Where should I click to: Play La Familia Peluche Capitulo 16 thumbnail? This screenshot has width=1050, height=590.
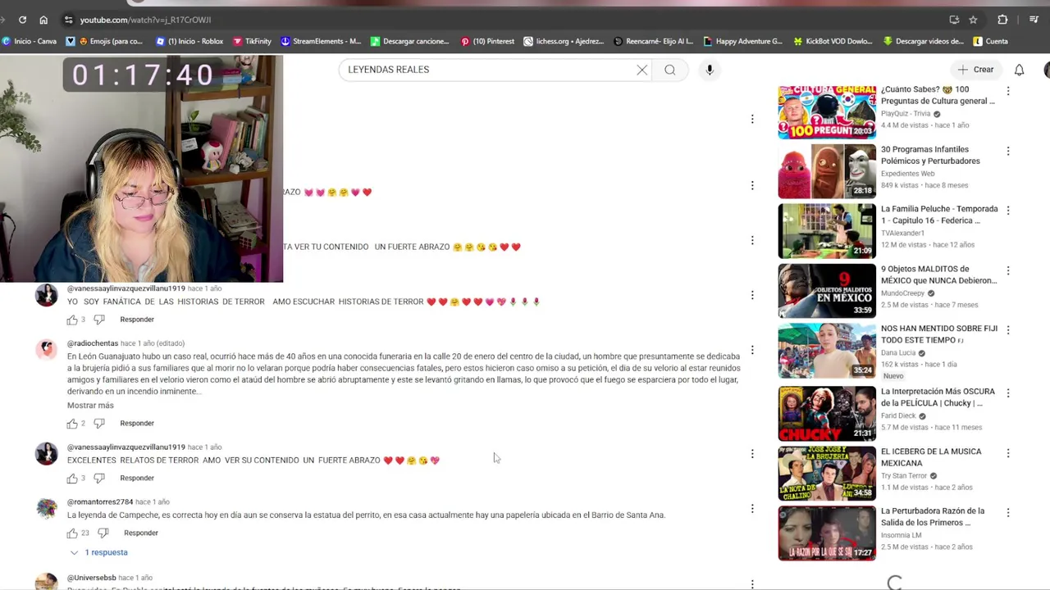coord(827,231)
